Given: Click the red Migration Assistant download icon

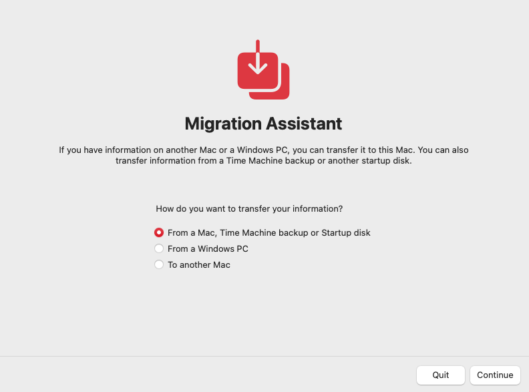Looking at the screenshot, I should (x=263, y=69).
